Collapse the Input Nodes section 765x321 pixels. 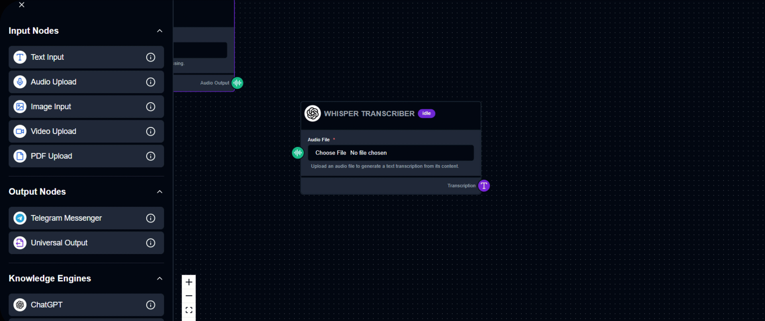point(159,31)
